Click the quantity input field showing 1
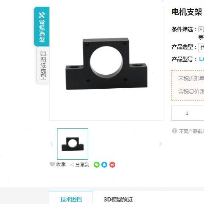204x204 pixels. click(188, 113)
